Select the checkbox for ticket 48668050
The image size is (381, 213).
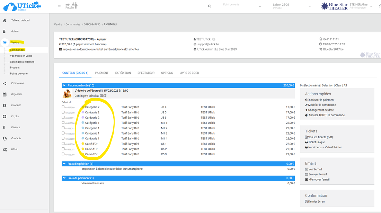(x=63, y=122)
